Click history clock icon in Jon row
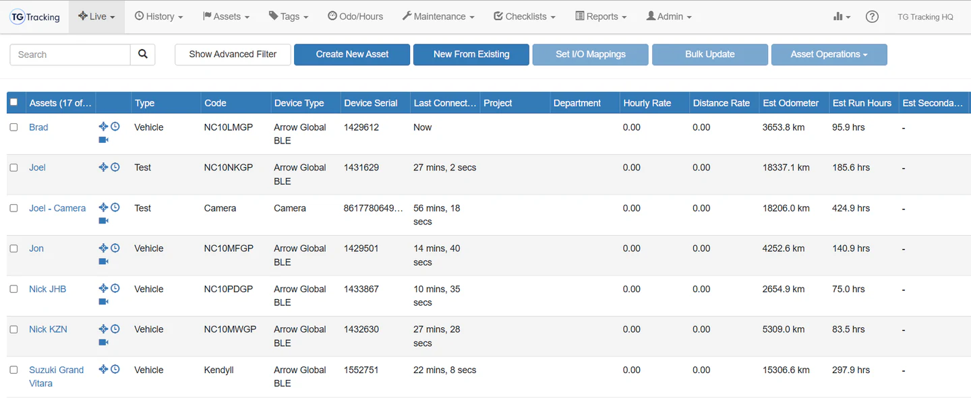 click(x=115, y=248)
